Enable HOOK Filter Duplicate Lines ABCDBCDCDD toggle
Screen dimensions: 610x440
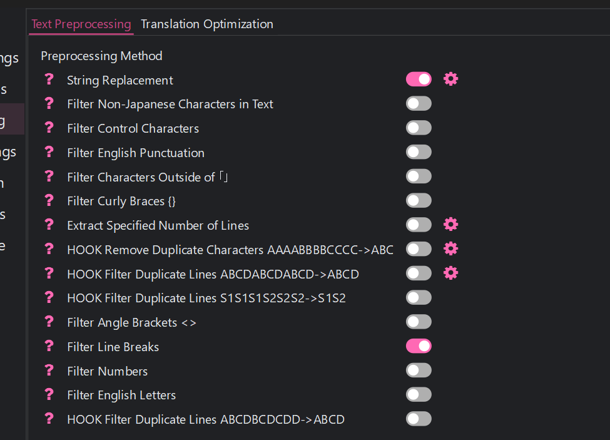[x=419, y=419]
